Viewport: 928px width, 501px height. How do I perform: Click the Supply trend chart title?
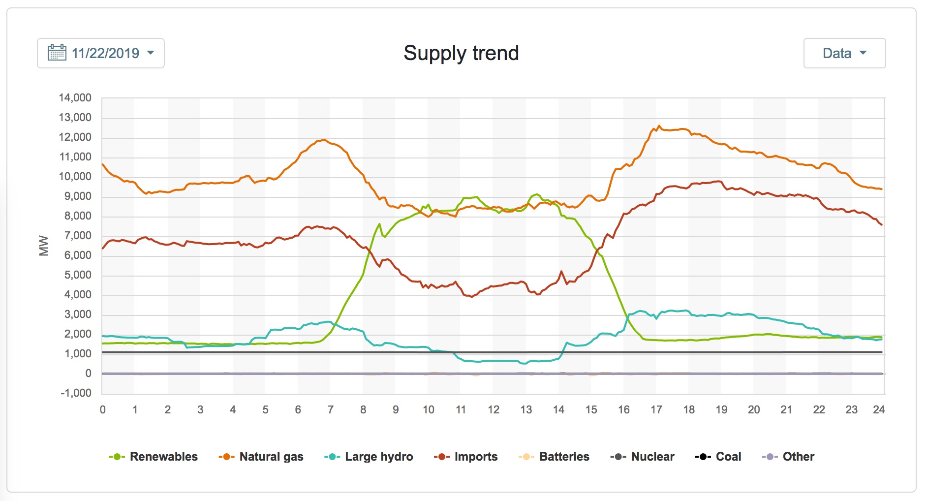461,53
